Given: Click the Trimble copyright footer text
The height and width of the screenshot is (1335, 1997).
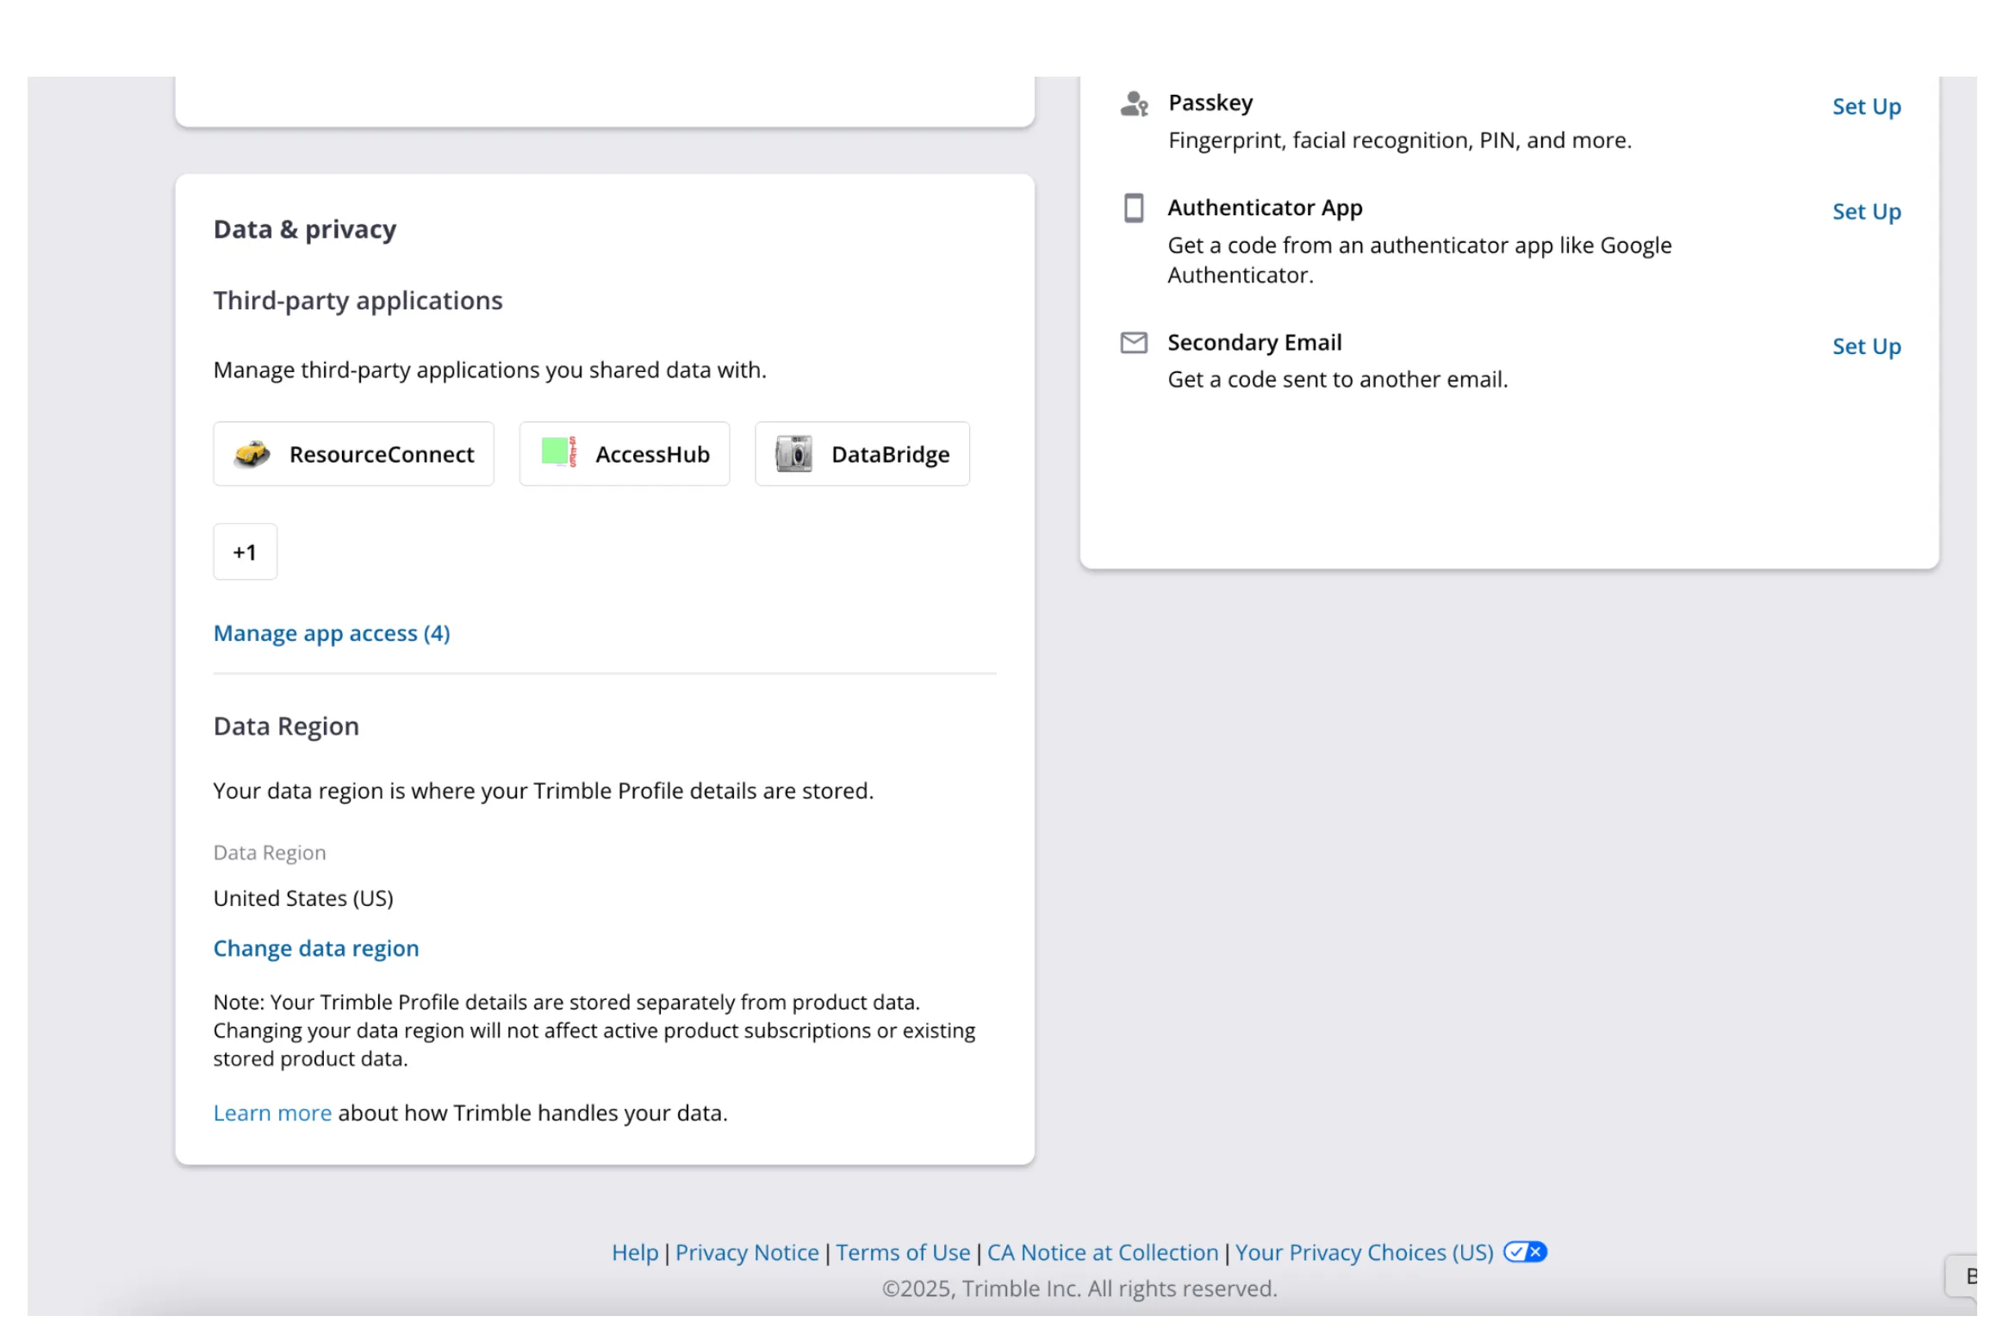Looking at the screenshot, I should point(1079,1288).
